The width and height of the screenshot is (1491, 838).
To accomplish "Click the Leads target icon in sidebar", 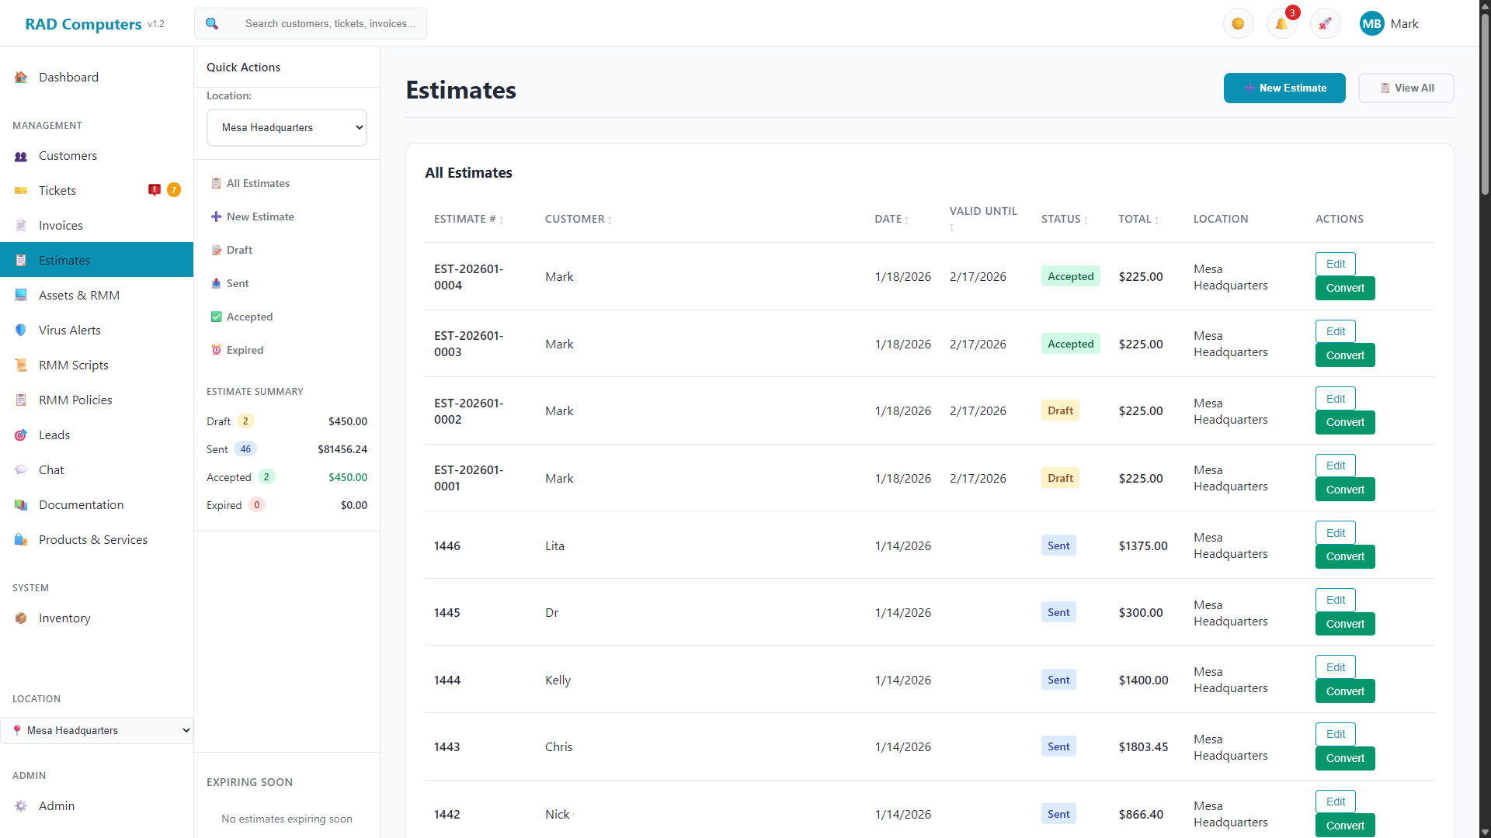I will 20,435.
